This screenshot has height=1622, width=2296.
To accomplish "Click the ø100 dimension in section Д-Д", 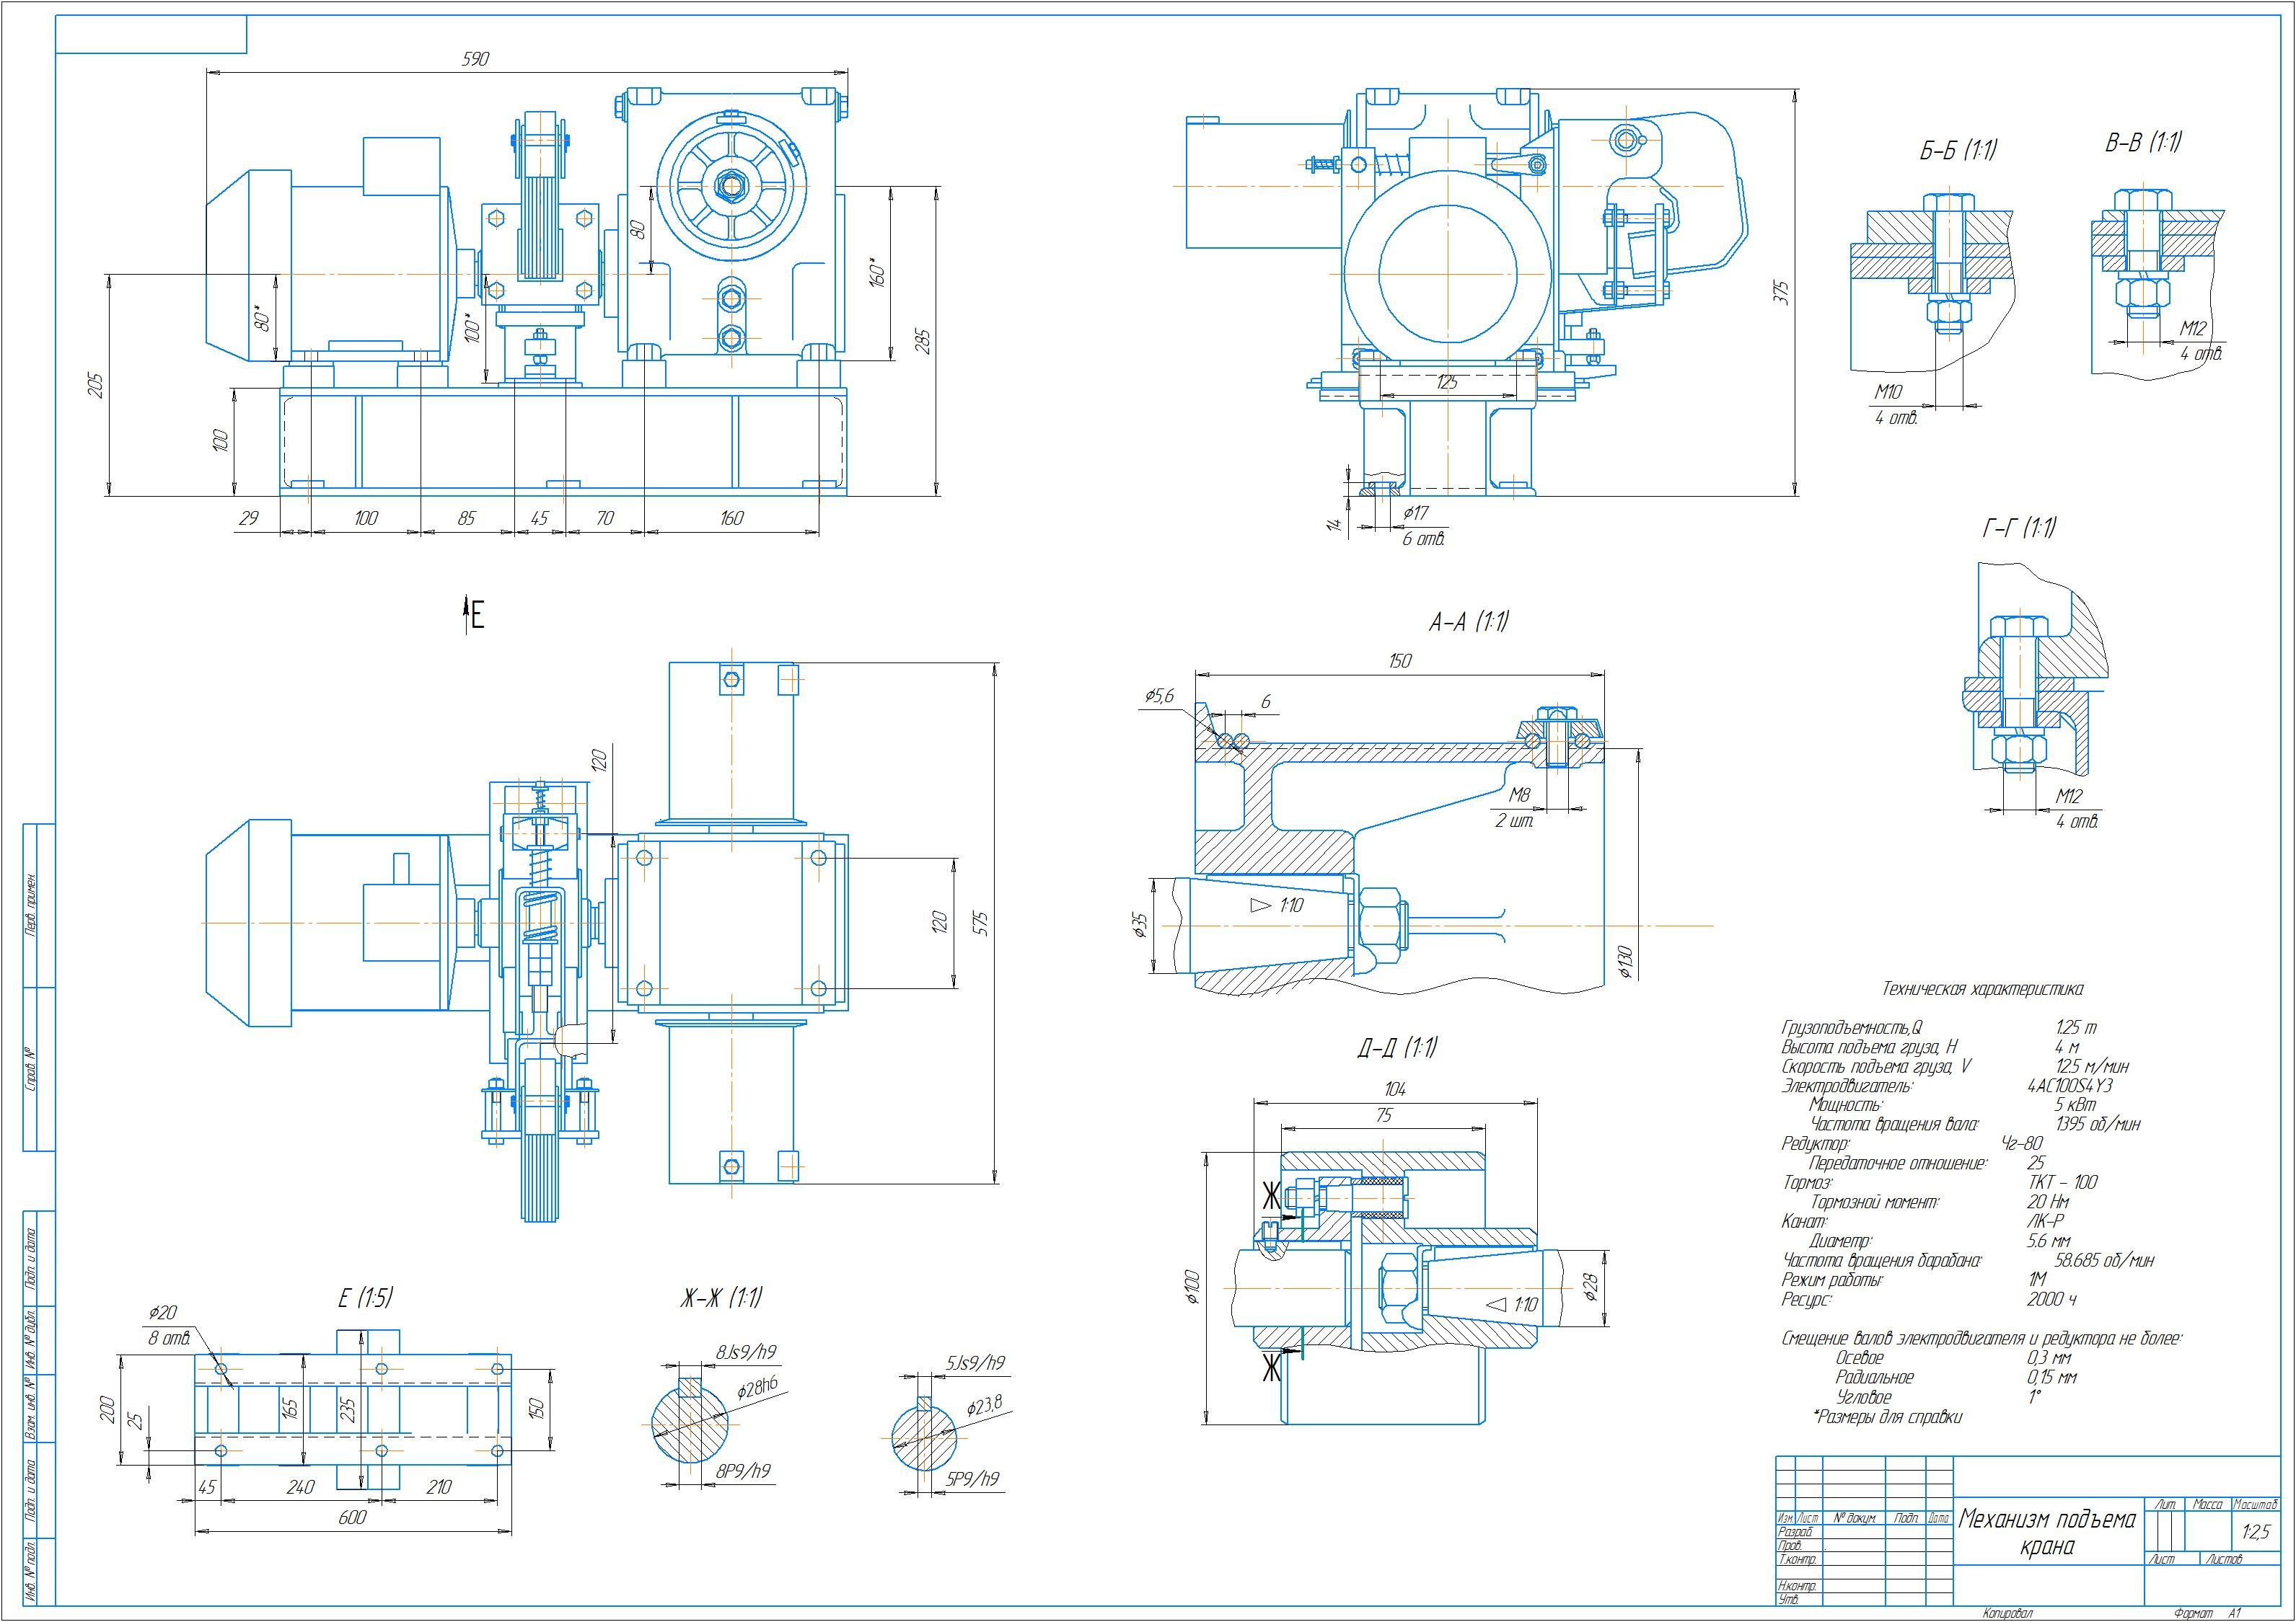I will coord(1191,1288).
